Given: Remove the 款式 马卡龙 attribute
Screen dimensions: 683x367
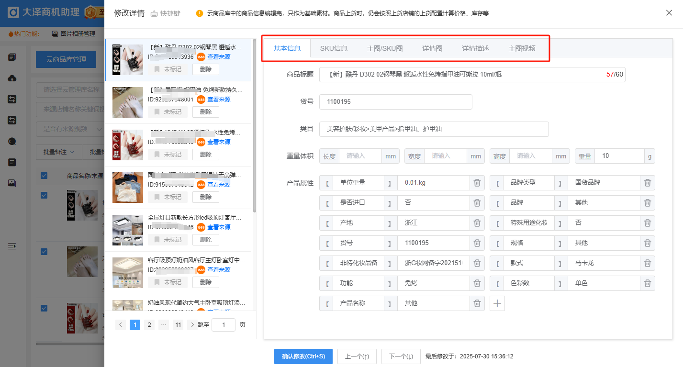Looking at the screenshot, I should pos(648,263).
